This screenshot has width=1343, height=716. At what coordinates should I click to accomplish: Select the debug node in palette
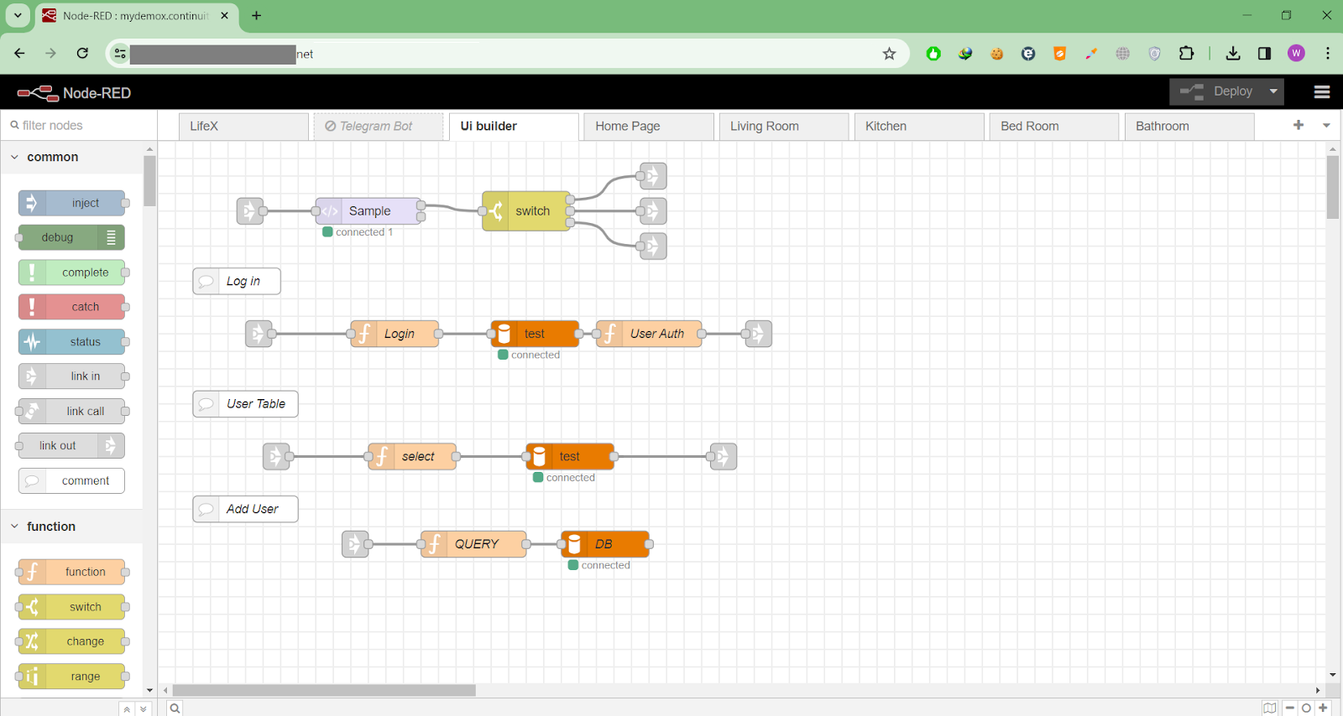(71, 237)
